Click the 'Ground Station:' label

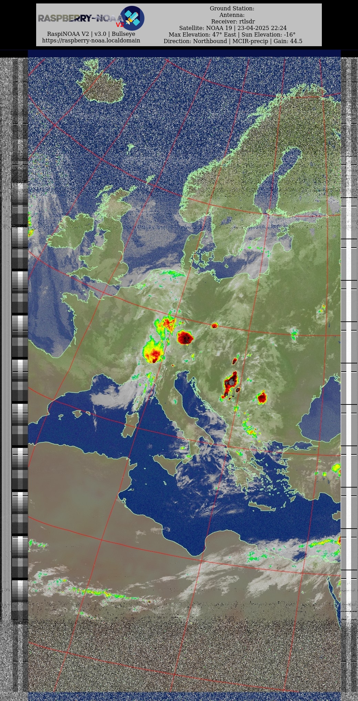(232, 8)
